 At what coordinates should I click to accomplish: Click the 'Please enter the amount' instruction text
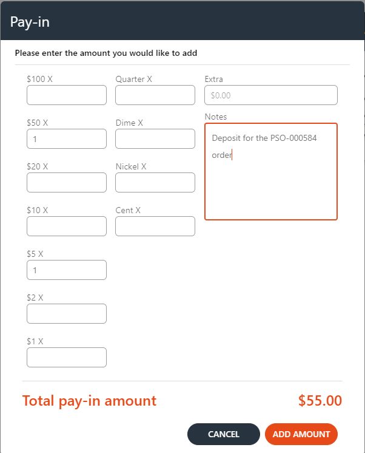click(x=106, y=53)
